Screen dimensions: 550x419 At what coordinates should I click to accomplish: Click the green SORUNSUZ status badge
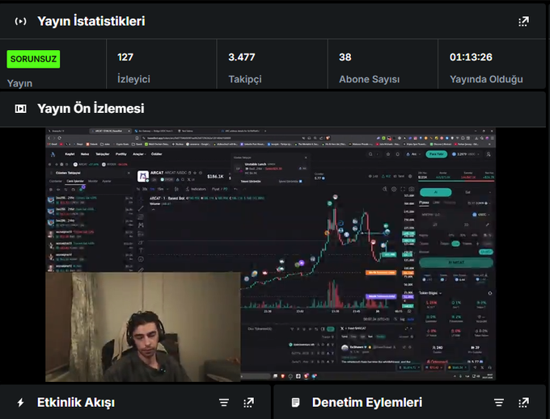[x=33, y=59]
